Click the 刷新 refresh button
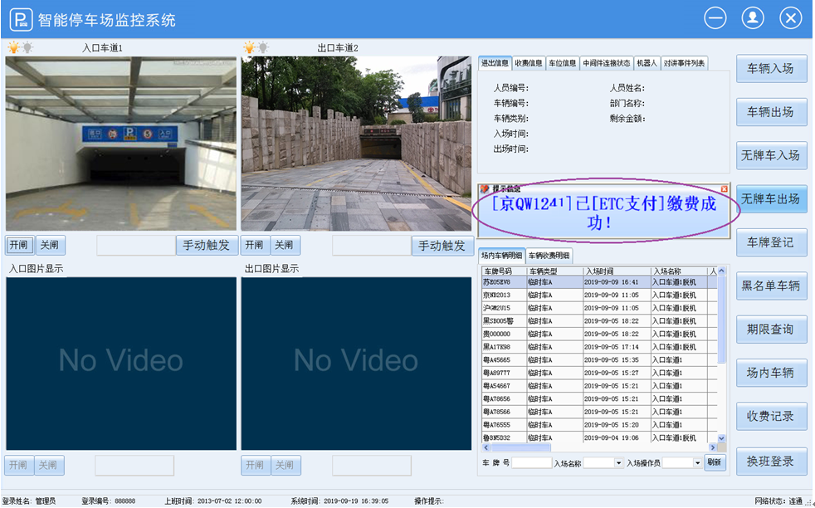The width and height of the screenshot is (815, 508). click(x=715, y=462)
